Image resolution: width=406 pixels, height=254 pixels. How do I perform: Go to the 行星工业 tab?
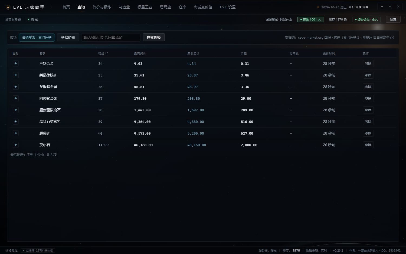click(x=145, y=7)
